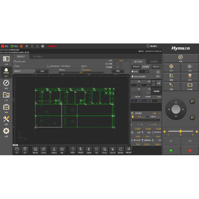The image size is (199, 199).
Task: Enable the process-selected-graphics-only checkbox
Action: 133,77
